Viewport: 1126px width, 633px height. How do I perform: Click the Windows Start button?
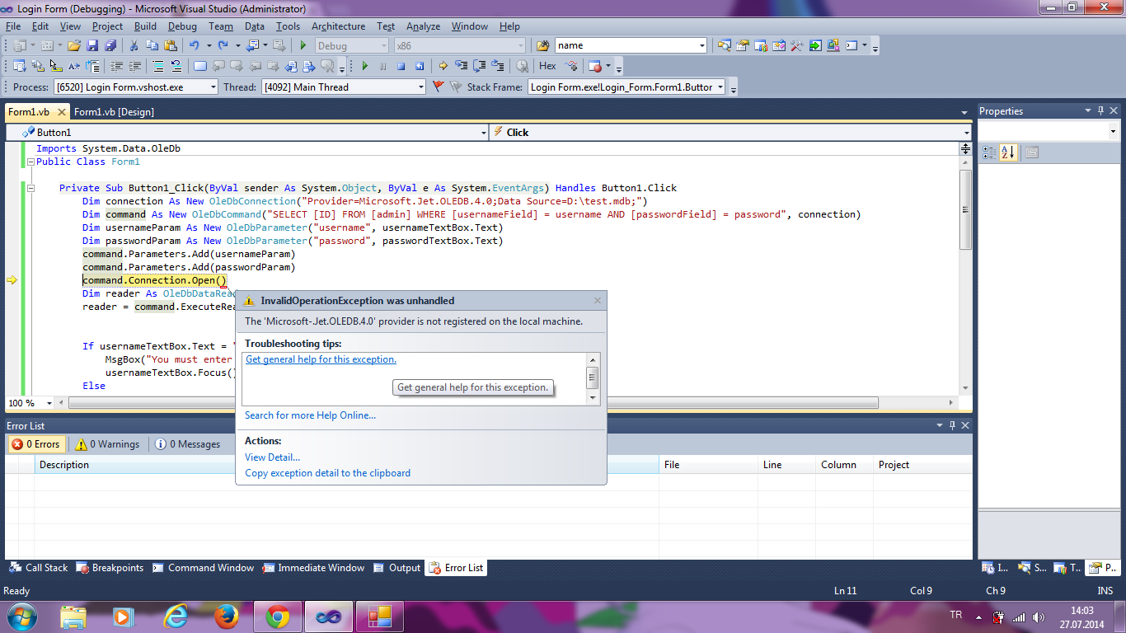21,616
